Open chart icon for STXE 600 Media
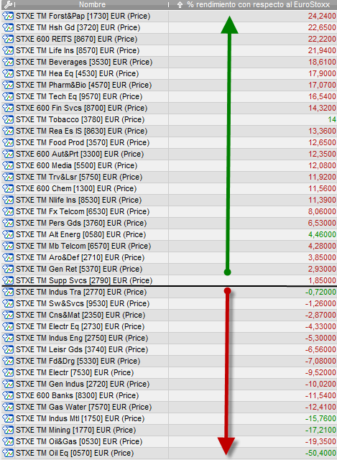The height and width of the screenshot is (460, 337). [x=8, y=165]
